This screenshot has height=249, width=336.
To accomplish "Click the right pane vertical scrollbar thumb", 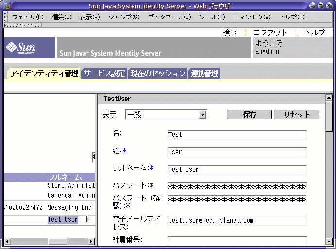I will 329,116.
